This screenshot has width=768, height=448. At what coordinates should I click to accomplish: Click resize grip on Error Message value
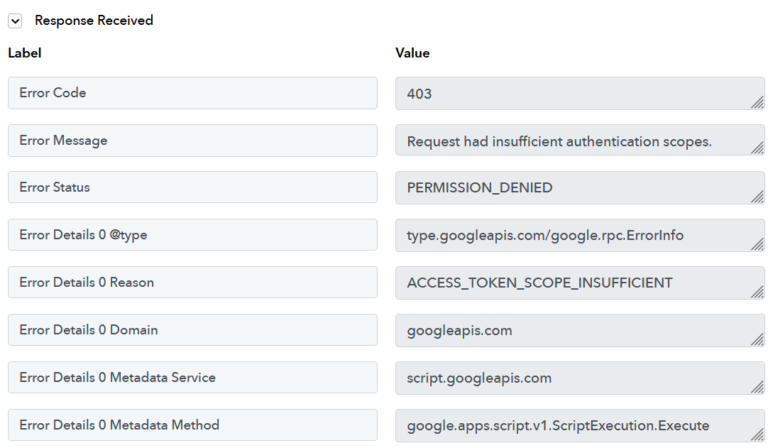pyautogui.click(x=758, y=148)
